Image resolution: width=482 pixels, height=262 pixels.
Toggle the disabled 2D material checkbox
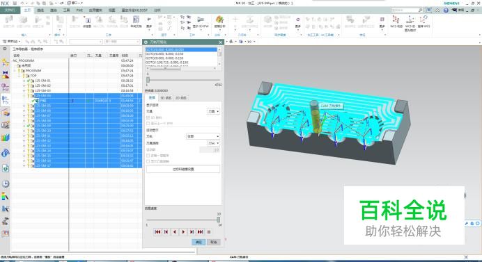coord(148,117)
